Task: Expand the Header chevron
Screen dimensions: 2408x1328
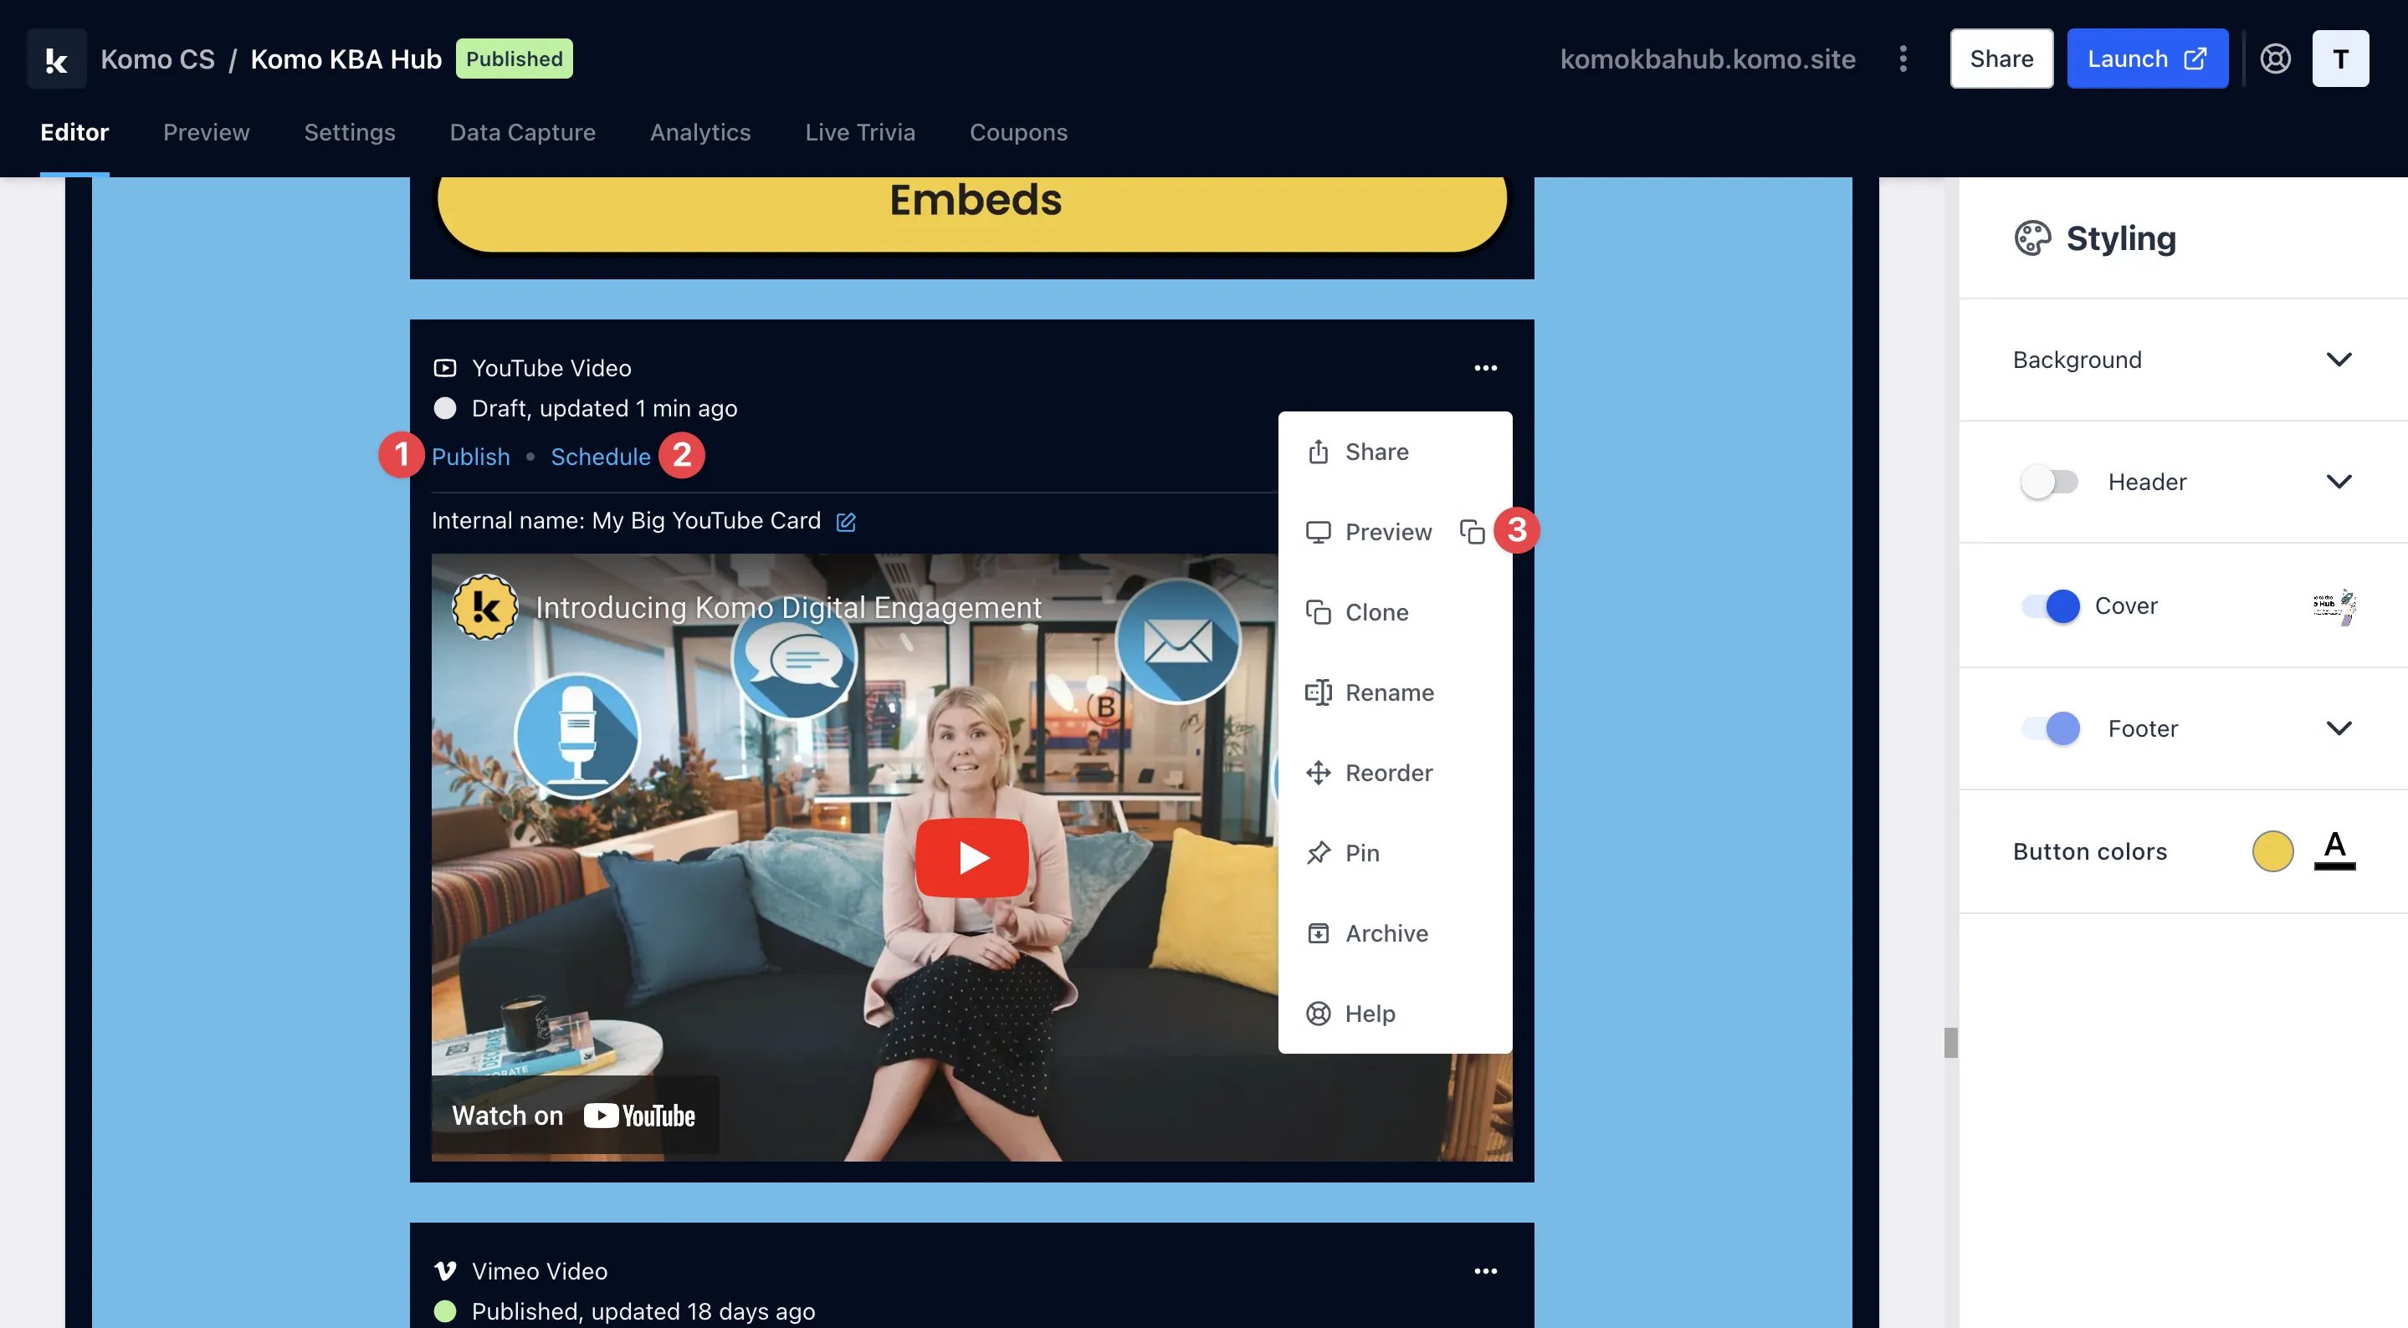Action: pyautogui.click(x=2338, y=483)
